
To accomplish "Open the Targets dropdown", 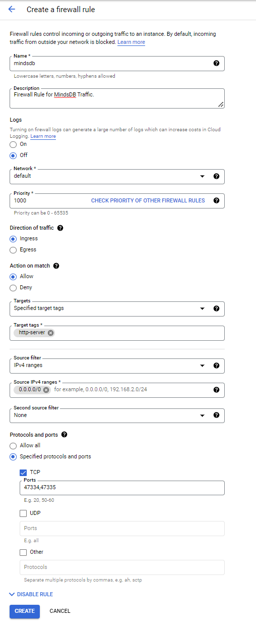I will click(117, 308).
